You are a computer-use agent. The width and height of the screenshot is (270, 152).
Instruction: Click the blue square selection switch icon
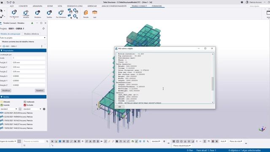(x=60, y=141)
